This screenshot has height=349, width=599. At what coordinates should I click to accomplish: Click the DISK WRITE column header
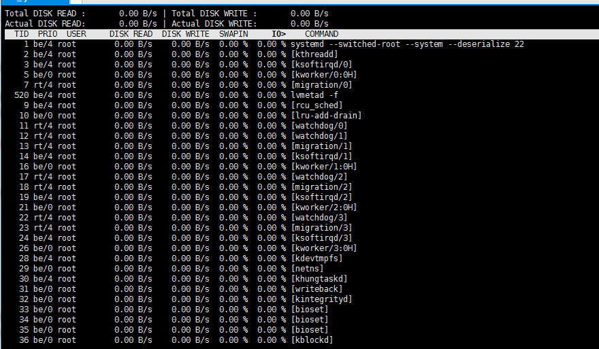point(185,34)
